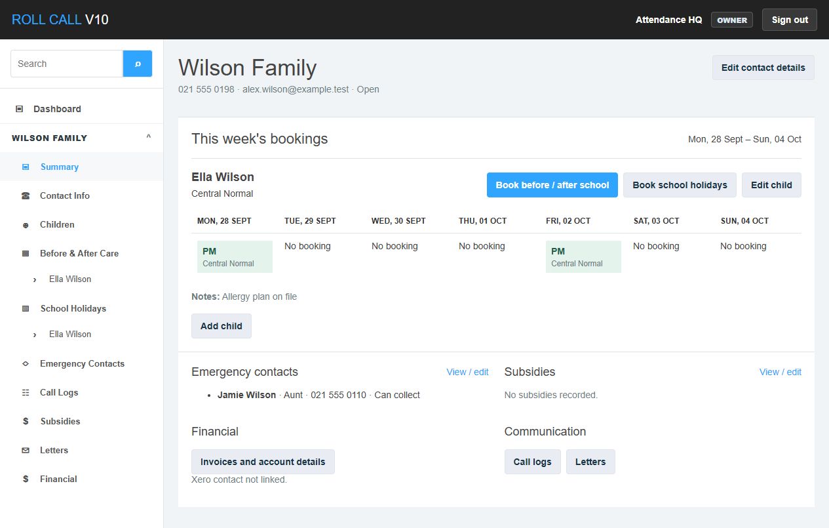Click the dollar icon beside Subsidies
Image resolution: width=829 pixels, height=528 pixels.
click(26, 421)
